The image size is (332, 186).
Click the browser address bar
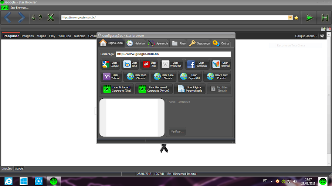174,18
